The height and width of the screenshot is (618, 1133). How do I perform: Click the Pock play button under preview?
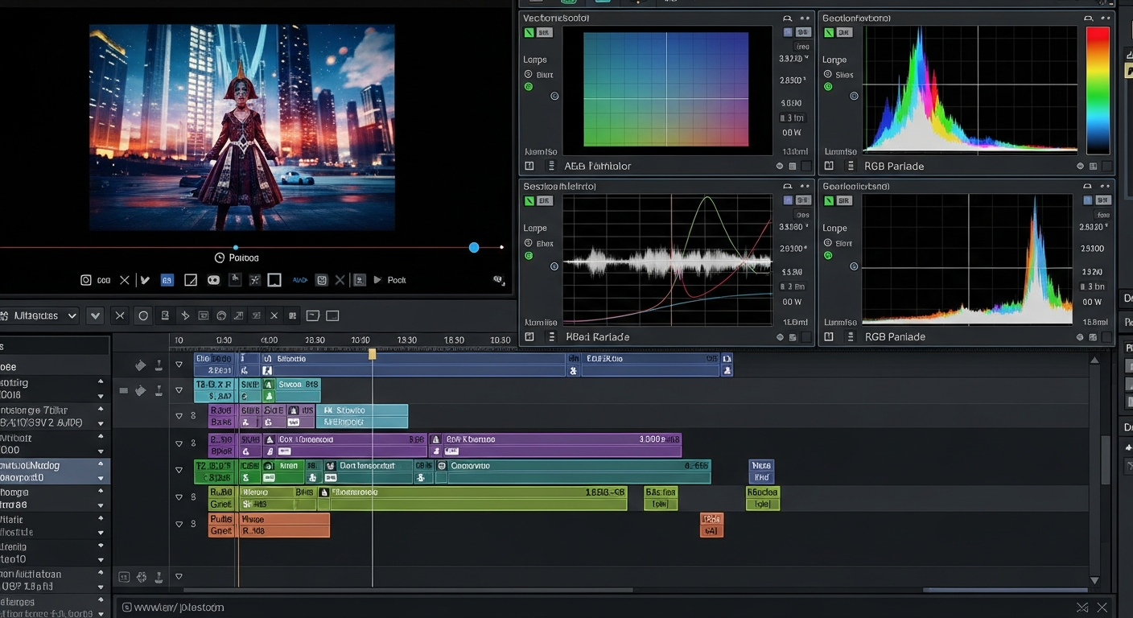click(377, 280)
